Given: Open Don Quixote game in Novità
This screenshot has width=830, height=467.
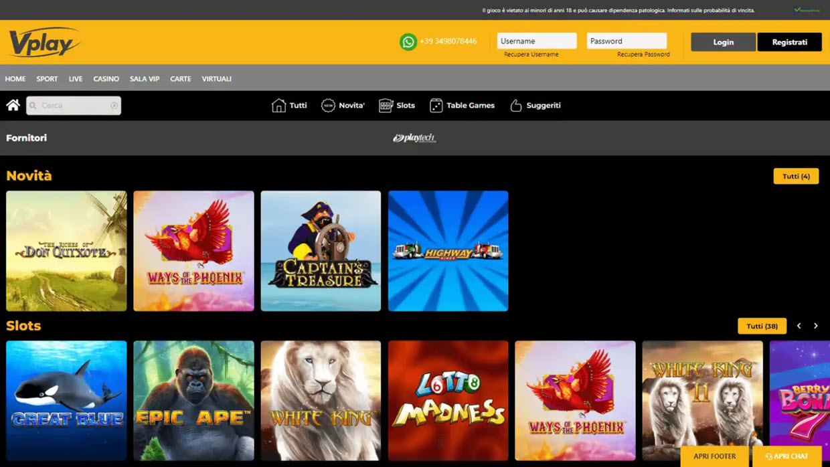Looking at the screenshot, I should 66,251.
